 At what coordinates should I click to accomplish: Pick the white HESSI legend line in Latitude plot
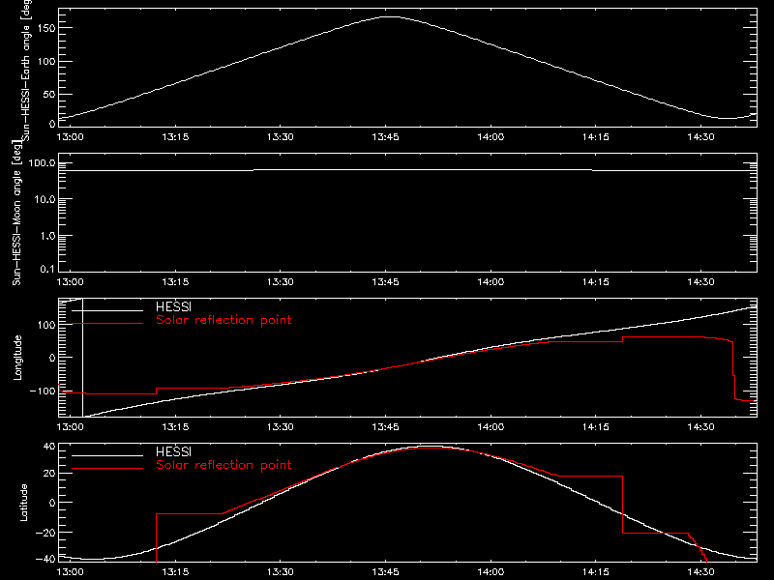pyautogui.click(x=107, y=455)
